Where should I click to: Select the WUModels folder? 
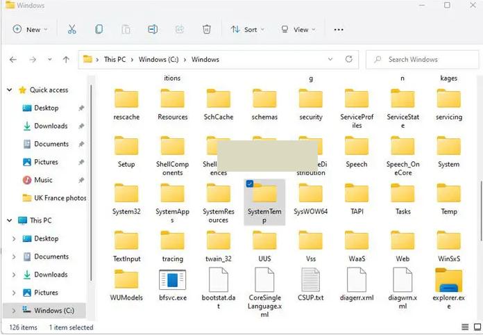click(126, 284)
